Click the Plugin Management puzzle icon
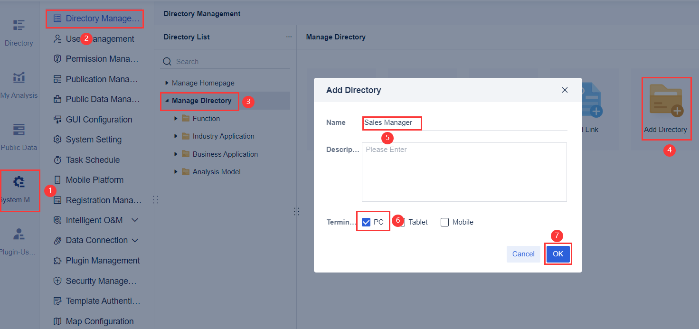This screenshot has height=329, width=699. click(x=57, y=261)
